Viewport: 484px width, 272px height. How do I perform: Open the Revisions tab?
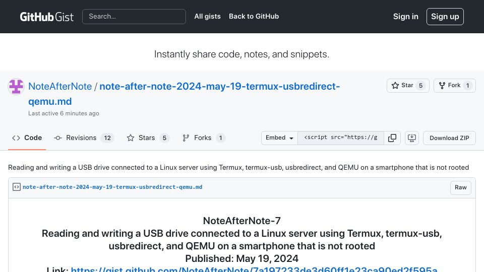84,138
